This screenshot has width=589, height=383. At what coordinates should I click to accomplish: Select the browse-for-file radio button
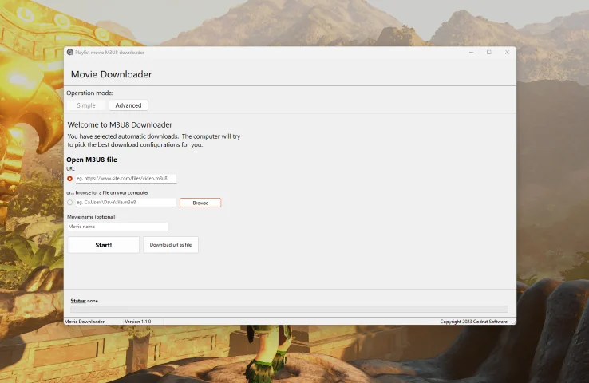coord(70,203)
